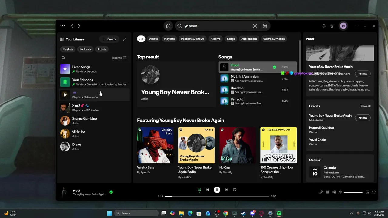
Task: Open the lyrics microphone icon
Action: coord(321,192)
